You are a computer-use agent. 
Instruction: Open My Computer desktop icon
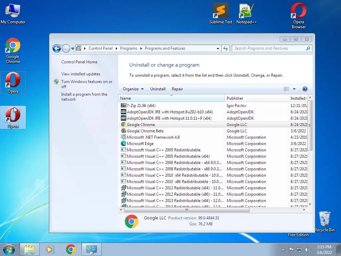[13, 13]
